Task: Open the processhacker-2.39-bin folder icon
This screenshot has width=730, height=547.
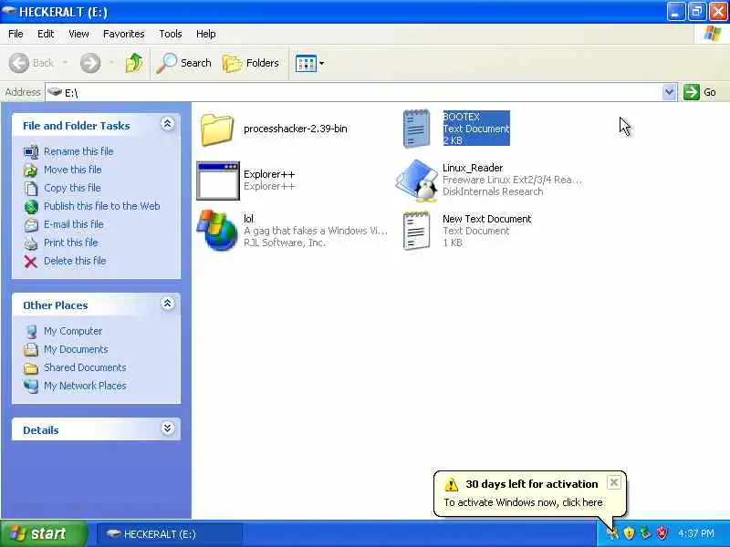Action: click(217, 129)
